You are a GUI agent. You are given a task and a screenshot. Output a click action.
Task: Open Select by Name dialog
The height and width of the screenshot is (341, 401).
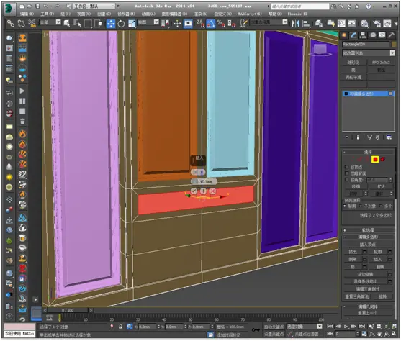[77, 24]
